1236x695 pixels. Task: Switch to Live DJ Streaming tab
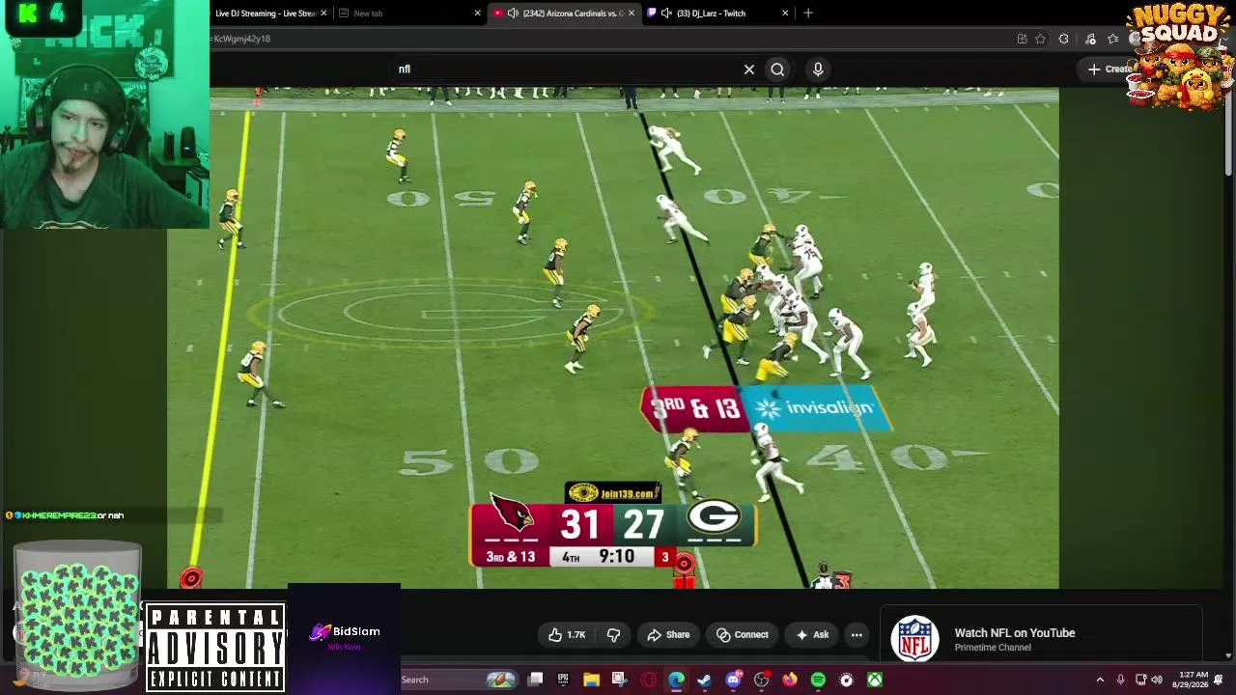266,14
